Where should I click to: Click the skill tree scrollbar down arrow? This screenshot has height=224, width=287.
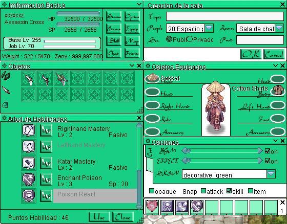point(139,207)
